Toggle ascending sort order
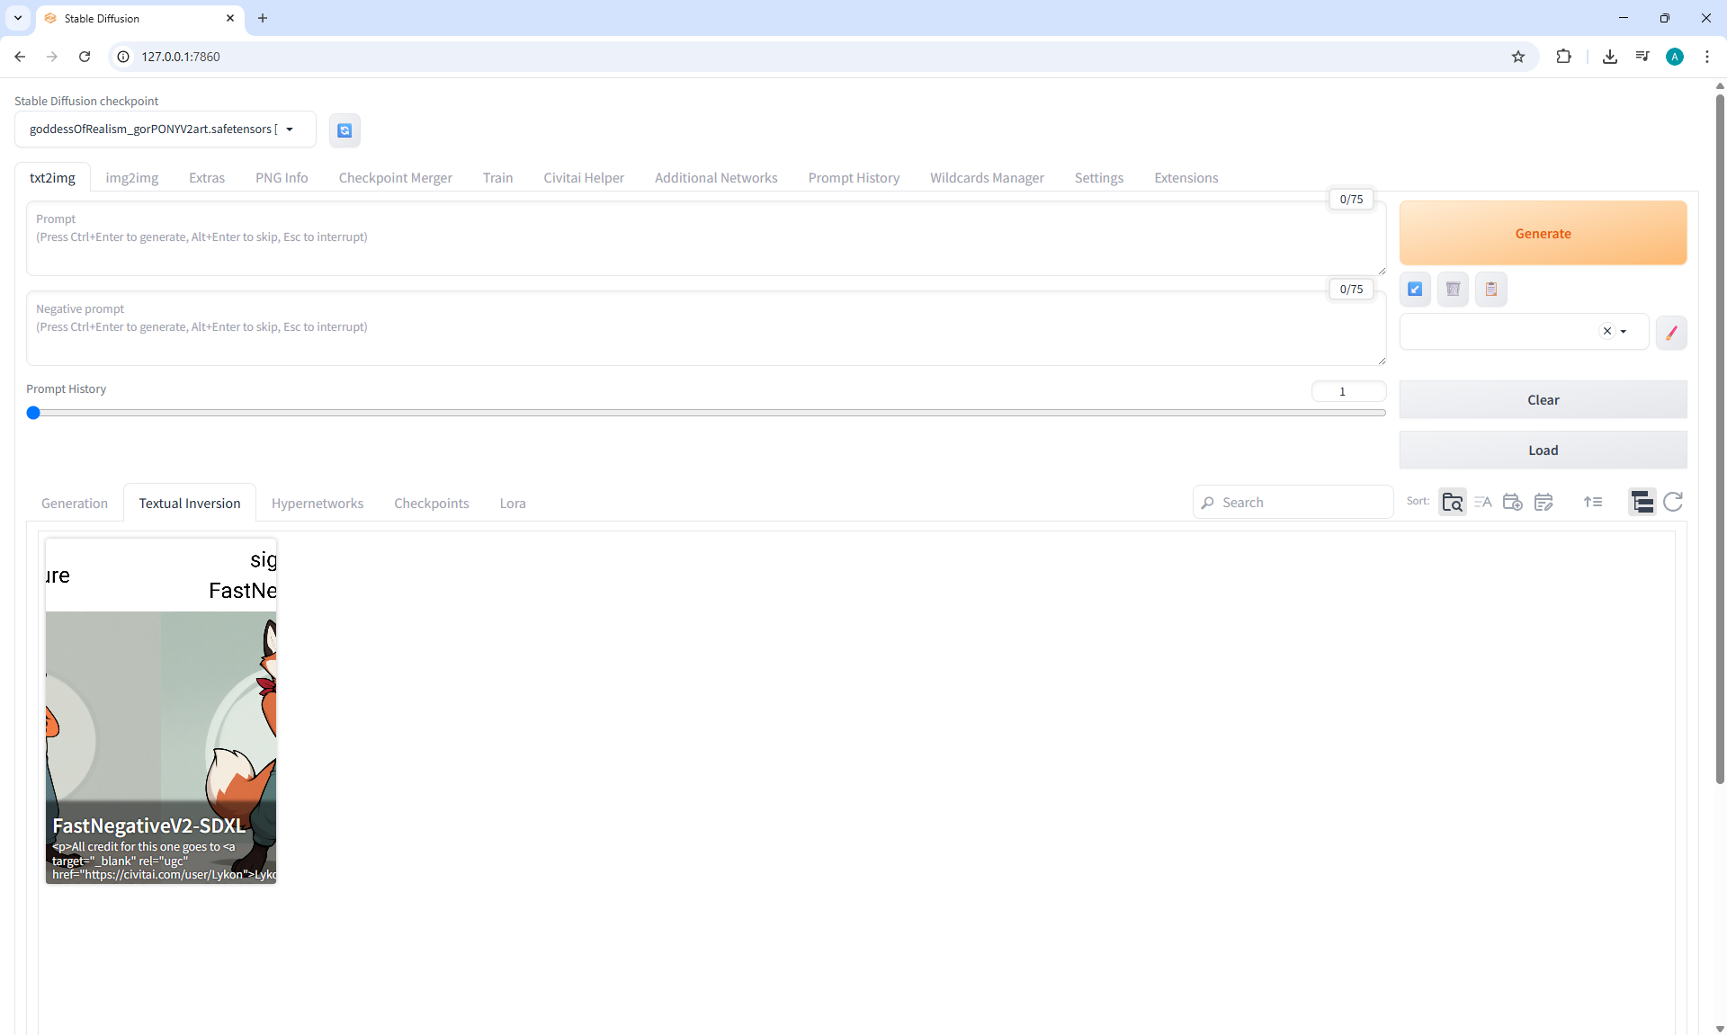This screenshot has height=1035, width=1727. pos(1593,502)
